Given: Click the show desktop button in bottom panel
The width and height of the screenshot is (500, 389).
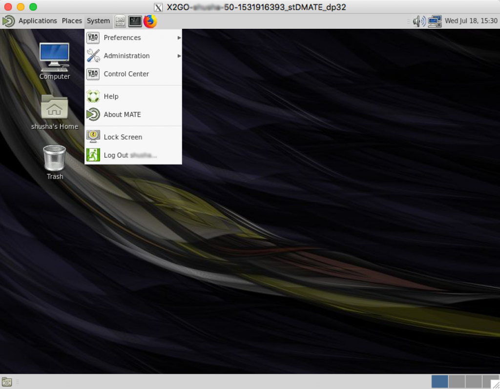Looking at the screenshot, I should click(7, 382).
